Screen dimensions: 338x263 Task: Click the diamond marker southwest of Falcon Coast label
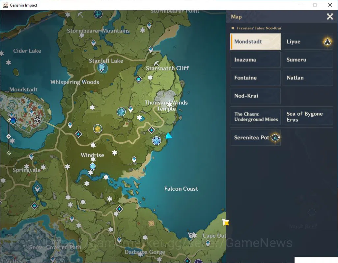click(119, 209)
